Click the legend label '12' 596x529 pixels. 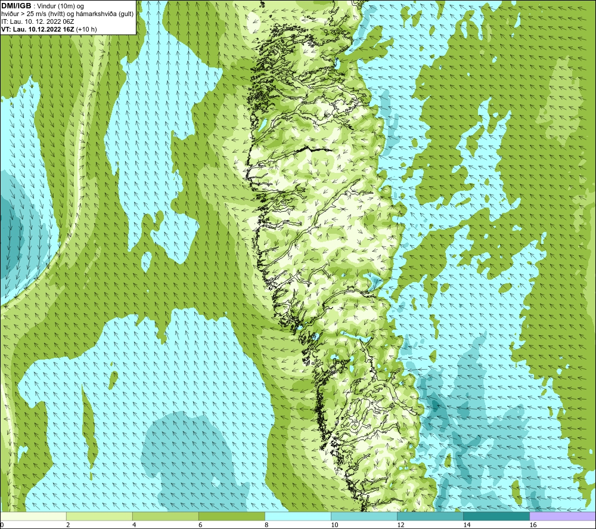point(401,525)
